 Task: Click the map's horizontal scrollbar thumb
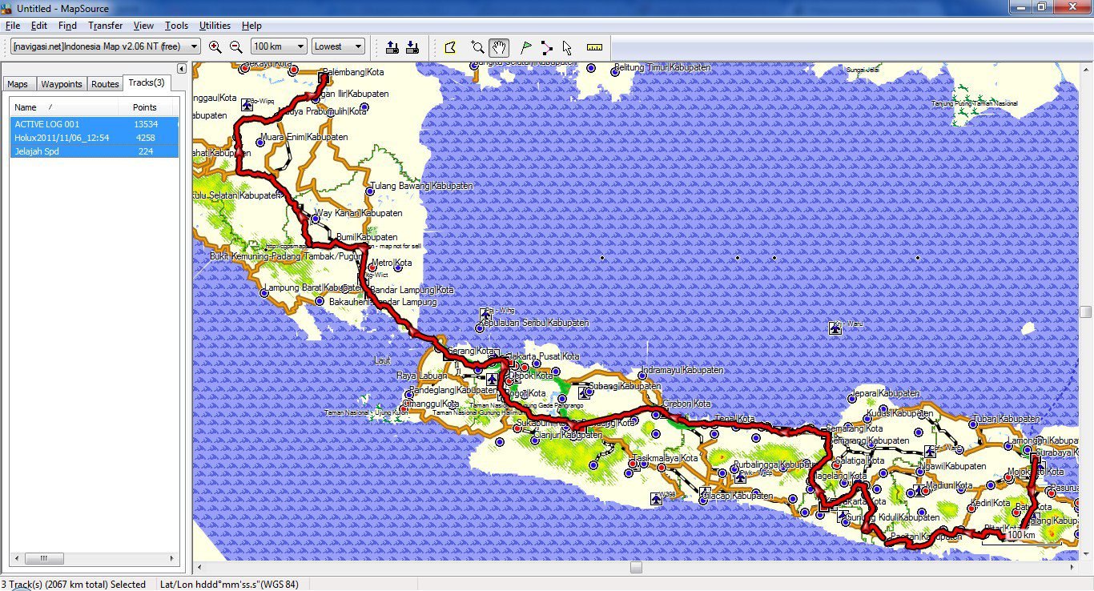[636, 567]
